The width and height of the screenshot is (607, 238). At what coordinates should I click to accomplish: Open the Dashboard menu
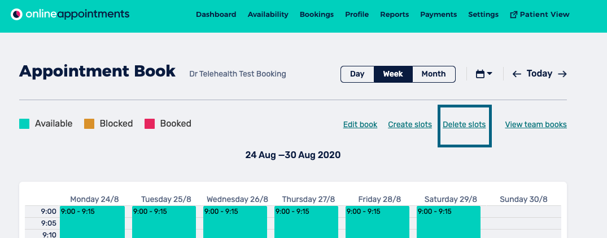[x=216, y=15]
